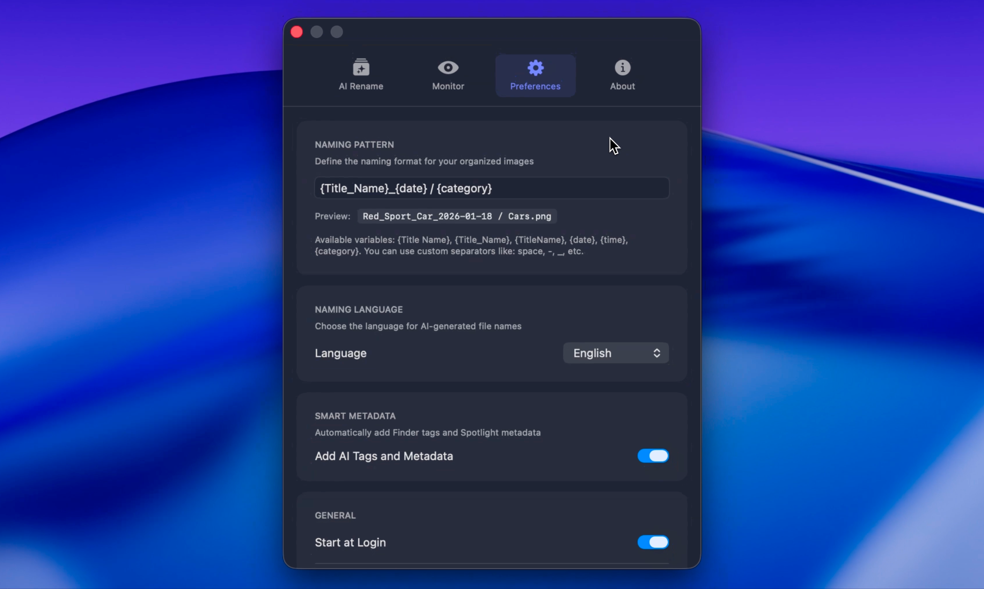This screenshot has width=984, height=589.
Task: Click the Red_Sport_Car preview filename
Action: 457,216
